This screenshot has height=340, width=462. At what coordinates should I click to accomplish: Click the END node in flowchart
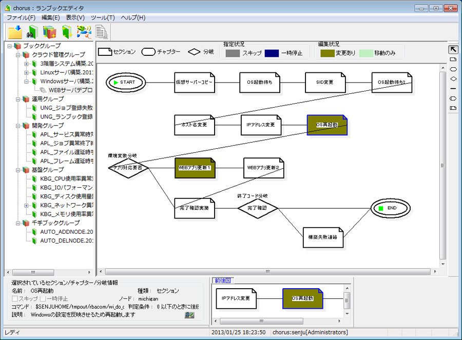(x=390, y=208)
